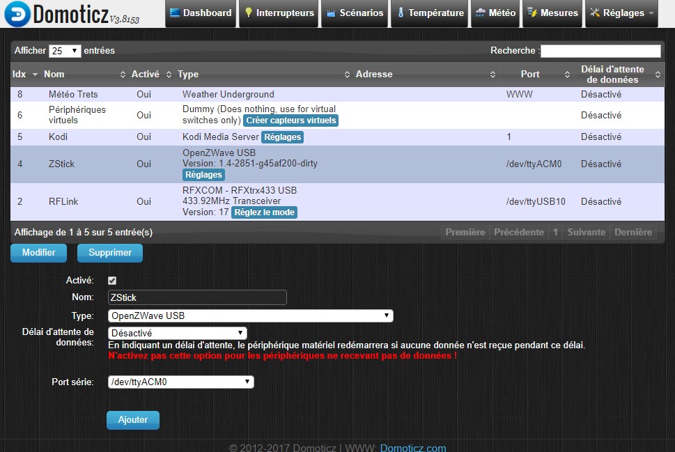
Task: Open Kodi Media Server Réglages button
Action: [x=282, y=137]
